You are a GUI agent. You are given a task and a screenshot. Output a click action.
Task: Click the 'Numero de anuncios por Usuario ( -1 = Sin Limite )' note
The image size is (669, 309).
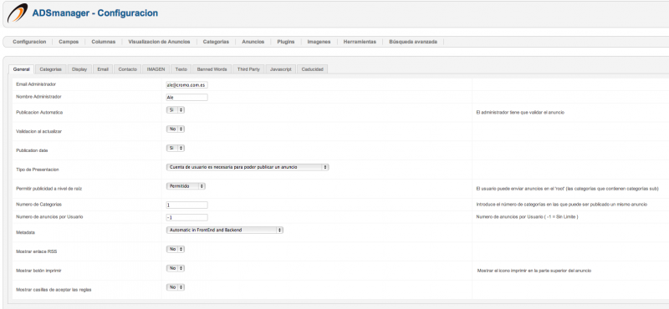pyautogui.click(x=527, y=217)
